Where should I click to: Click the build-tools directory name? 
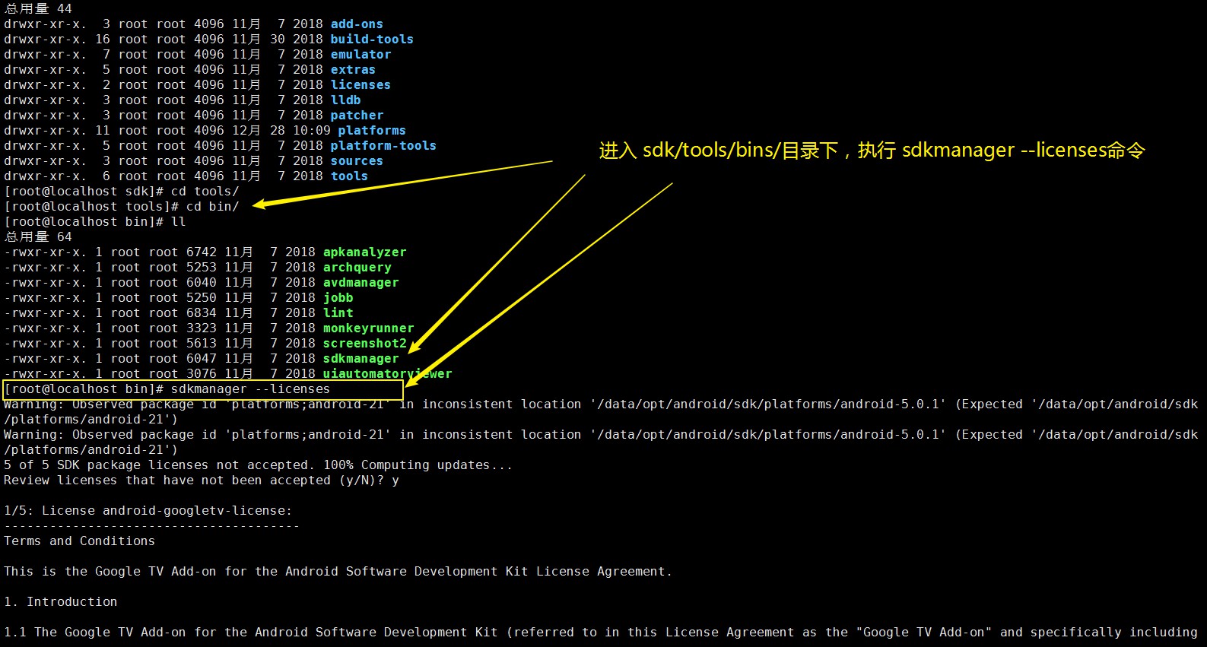point(372,40)
